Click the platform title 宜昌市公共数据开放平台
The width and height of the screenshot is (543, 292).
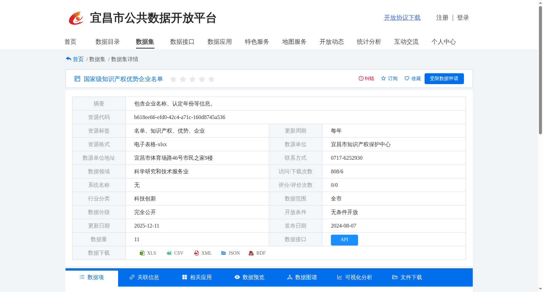click(153, 18)
